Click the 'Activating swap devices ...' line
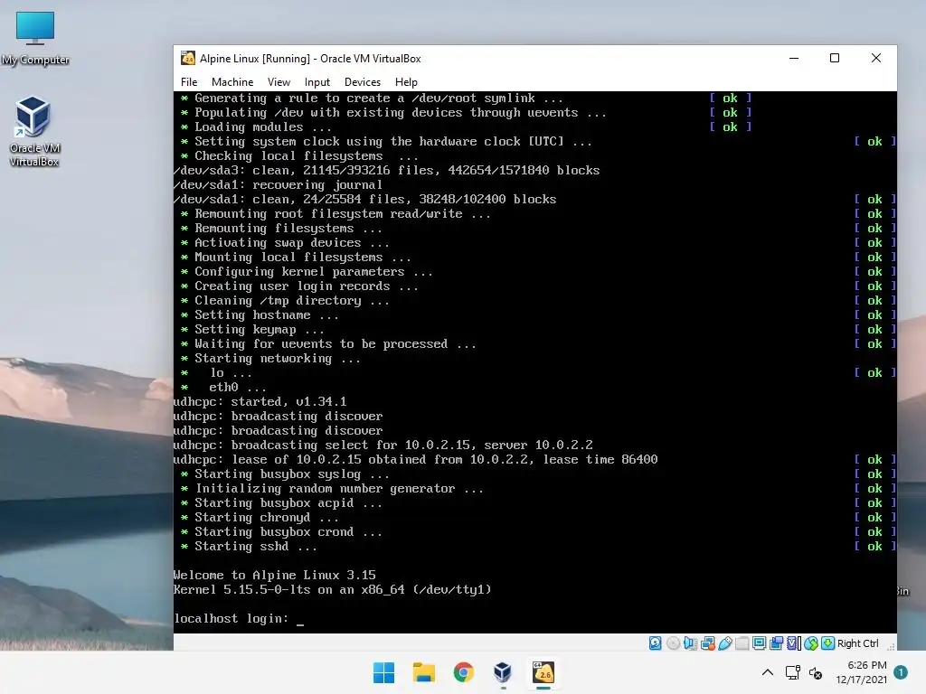This screenshot has height=694, width=926. [x=292, y=242]
